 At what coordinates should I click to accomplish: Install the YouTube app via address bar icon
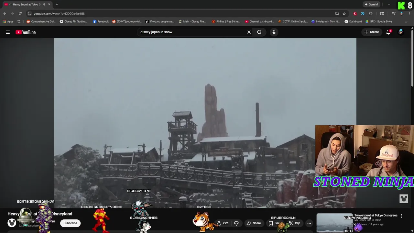pos(337,14)
